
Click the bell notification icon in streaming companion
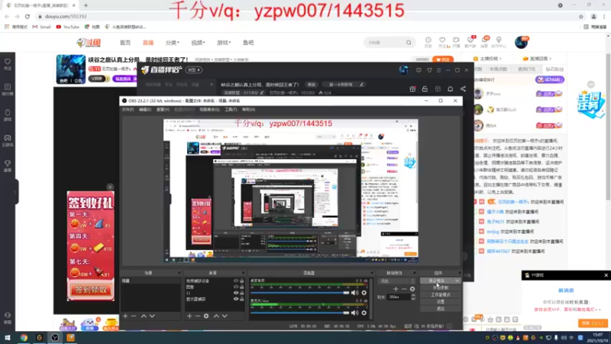tap(450, 89)
